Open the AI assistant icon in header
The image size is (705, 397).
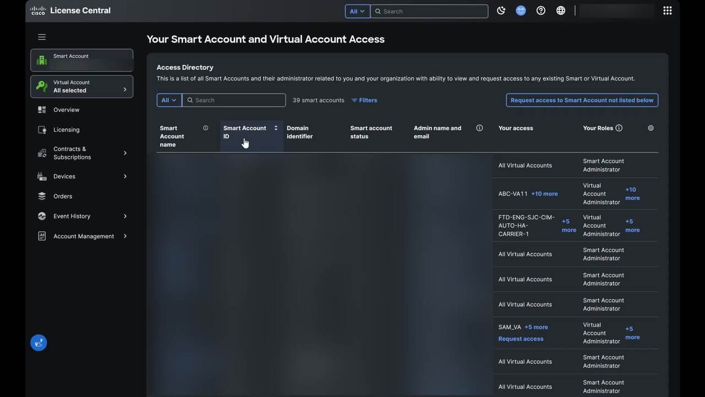520,10
